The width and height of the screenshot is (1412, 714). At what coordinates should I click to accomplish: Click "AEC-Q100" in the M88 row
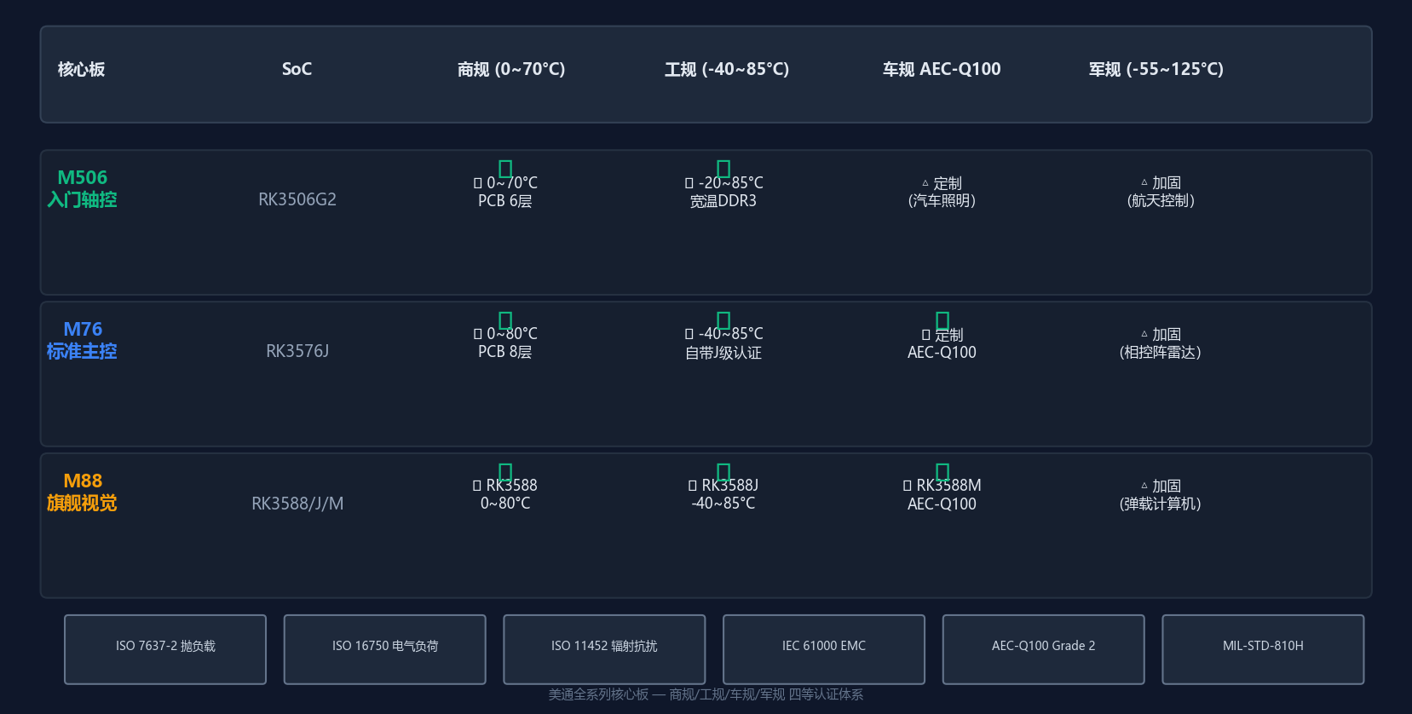click(942, 504)
